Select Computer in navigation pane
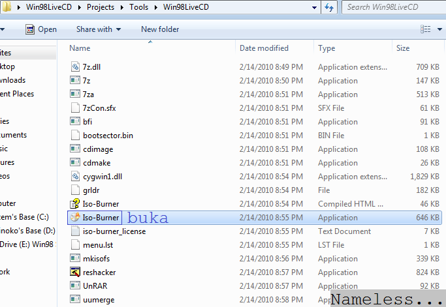The image size is (446, 307). tap(8, 203)
